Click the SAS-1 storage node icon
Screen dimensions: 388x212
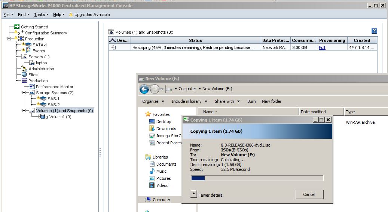[43, 98]
